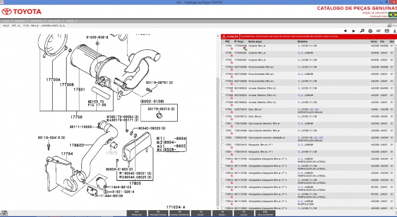Click the F9 Próxima Página button
This screenshot has width=397, height=217.
158,213
